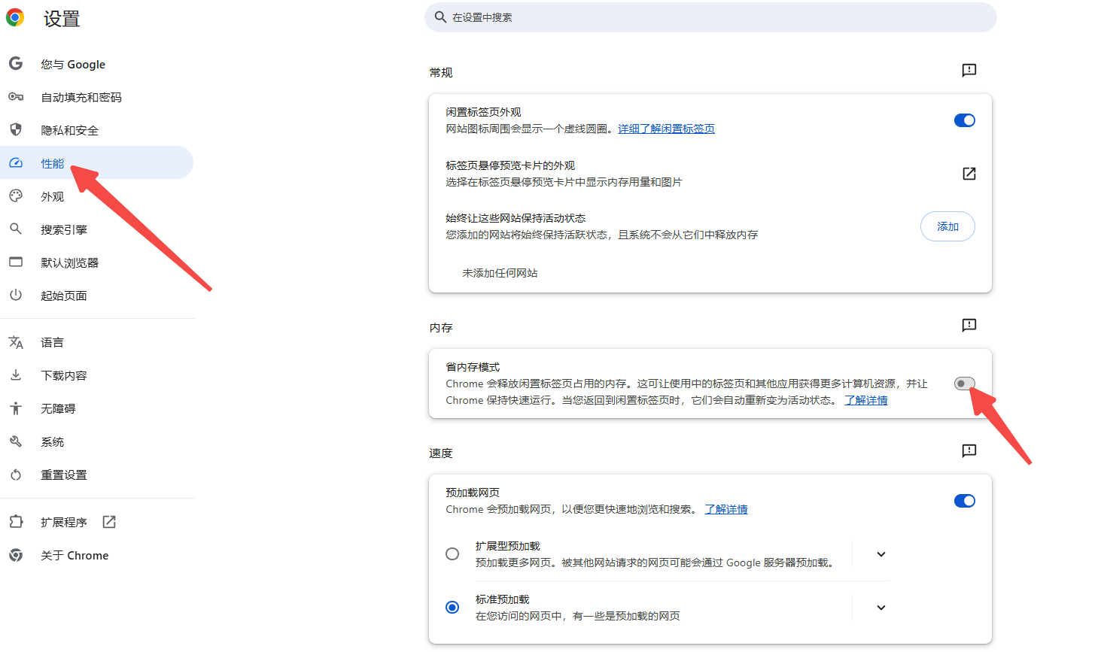Click the shield icon for 隐私和安全

[x=16, y=129]
